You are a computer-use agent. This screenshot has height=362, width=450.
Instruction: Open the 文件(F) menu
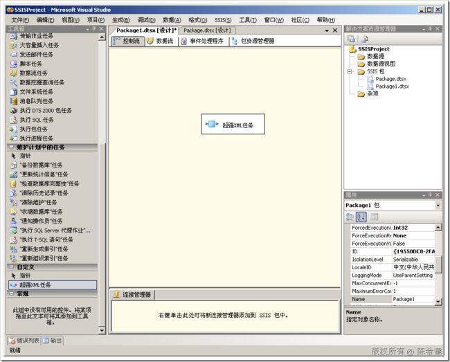[20, 20]
